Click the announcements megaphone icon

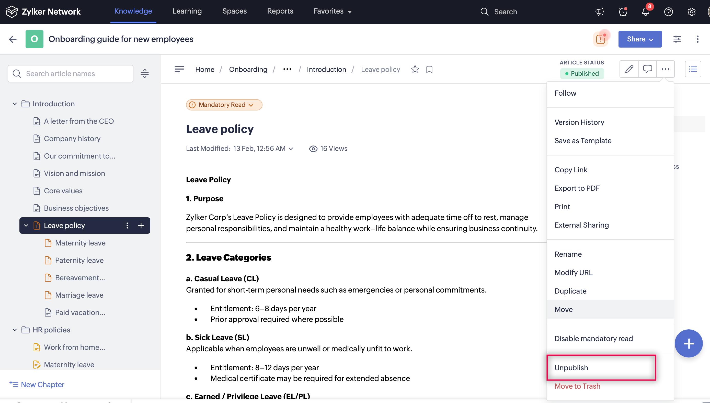coord(599,12)
